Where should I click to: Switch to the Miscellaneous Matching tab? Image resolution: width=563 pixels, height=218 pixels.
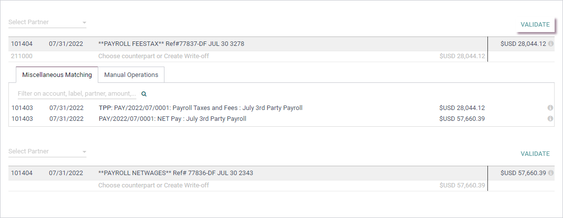57,74
